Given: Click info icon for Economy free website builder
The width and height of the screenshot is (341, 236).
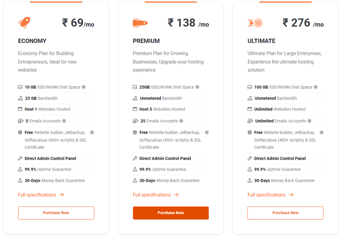Looking at the screenshot, I should 92,132.
